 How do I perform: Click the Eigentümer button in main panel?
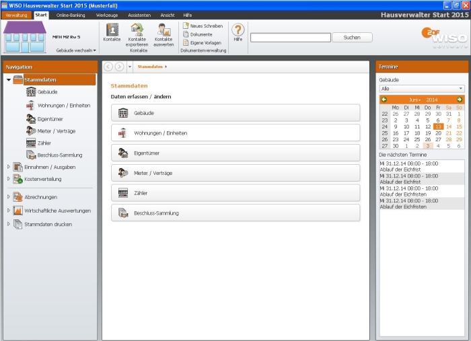pos(235,153)
